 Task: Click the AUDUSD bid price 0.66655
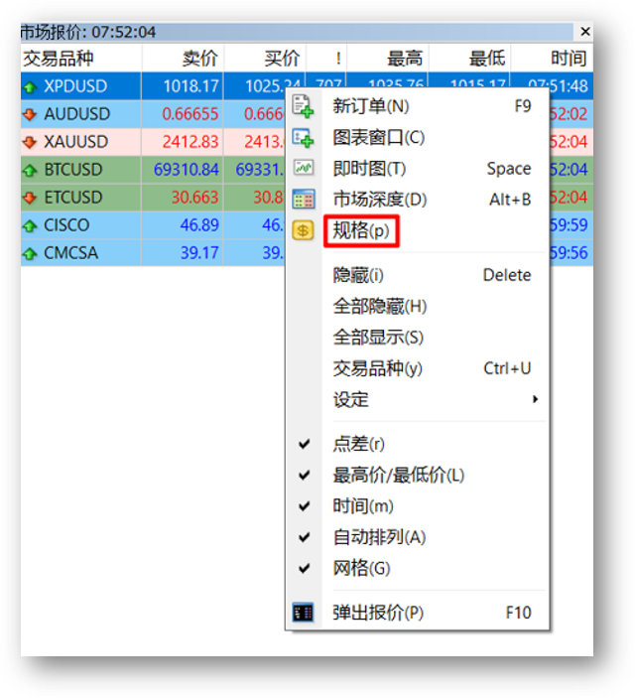click(190, 114)
